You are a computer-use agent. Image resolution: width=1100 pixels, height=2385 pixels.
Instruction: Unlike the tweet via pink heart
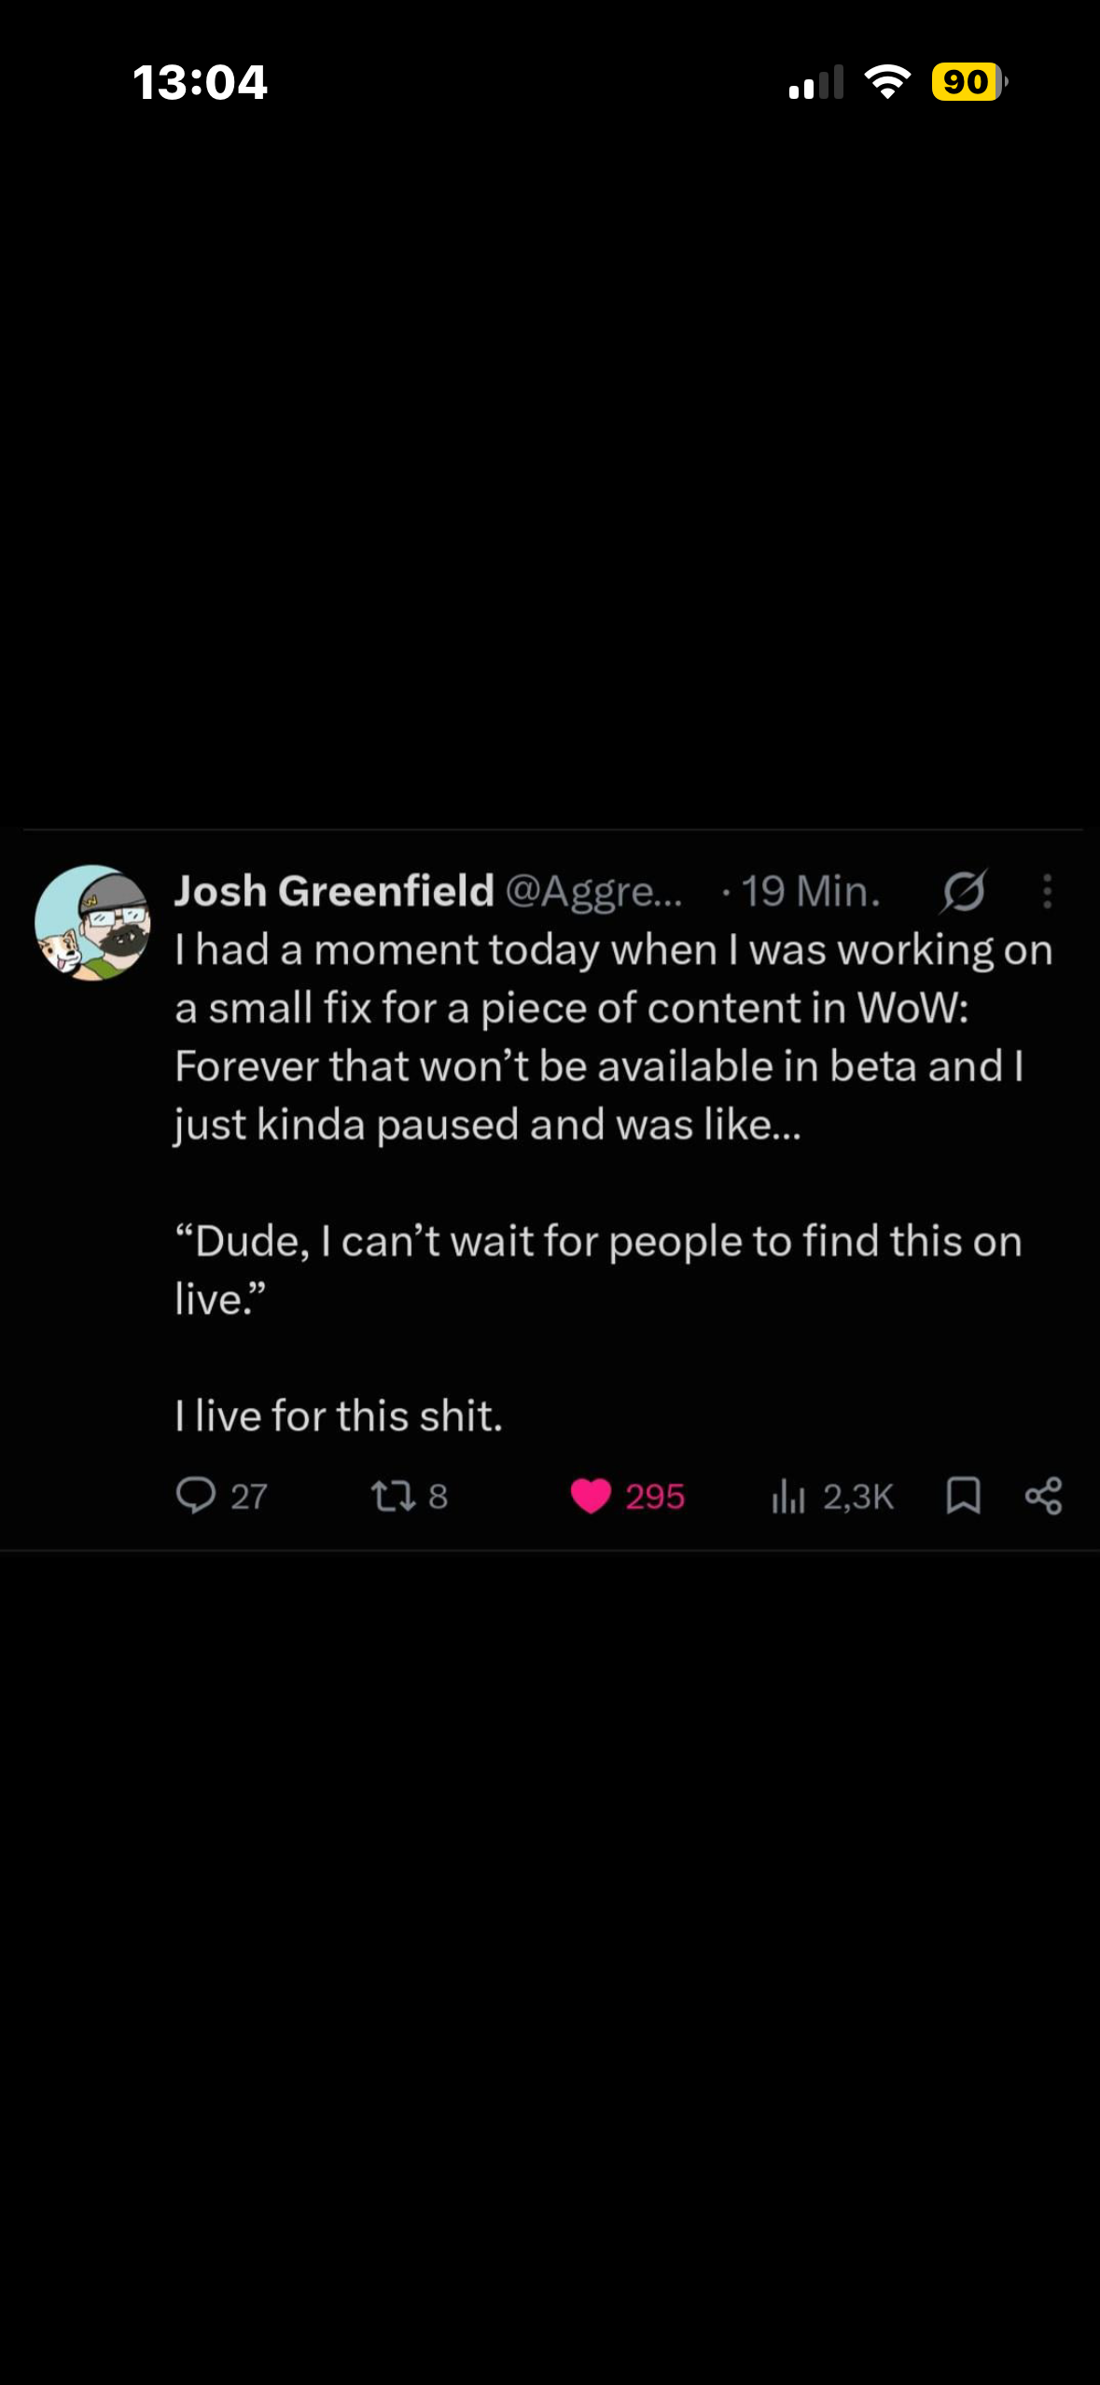(591, 1496)
